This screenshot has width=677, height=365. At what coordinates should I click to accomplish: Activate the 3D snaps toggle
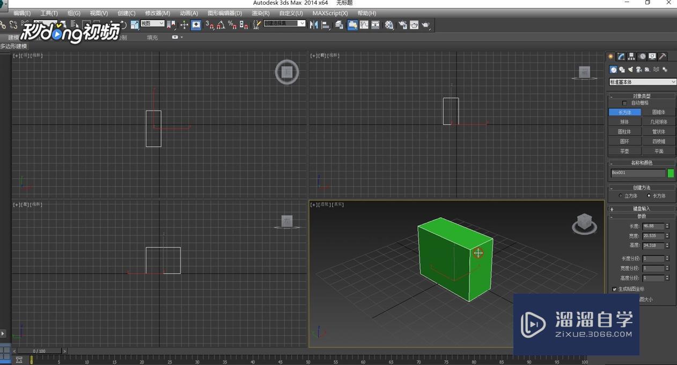click(x=210, y=25)
